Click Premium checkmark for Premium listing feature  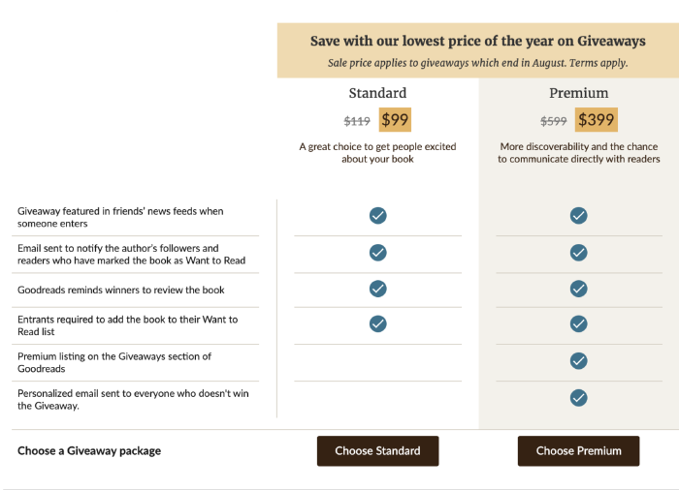[578, 360]
